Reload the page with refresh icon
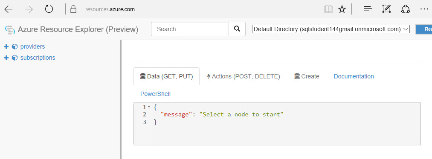Screen dimensions: 432x159 tap(49, 9)
